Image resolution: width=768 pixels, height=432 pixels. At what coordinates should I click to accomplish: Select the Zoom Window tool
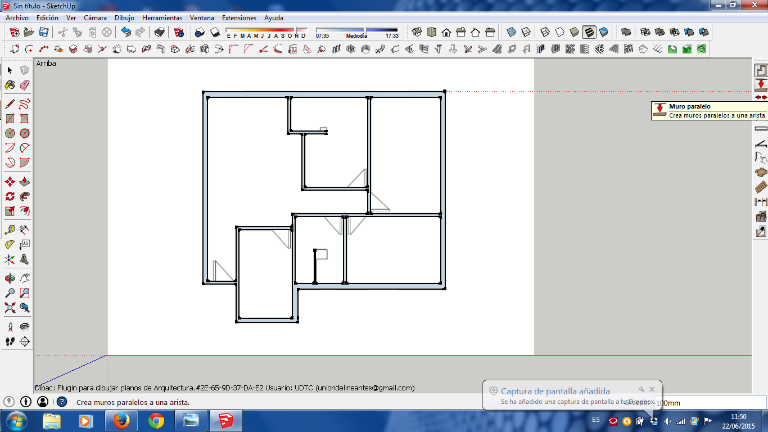(x=24, y=293)
